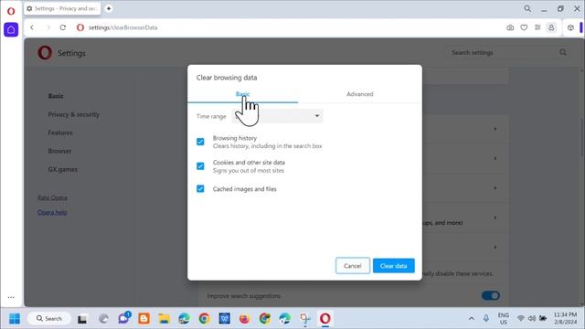This screenshot has height=329, width=585.
Task: Open Blogger orange icon on taskbar
Action: pos(144,319)
